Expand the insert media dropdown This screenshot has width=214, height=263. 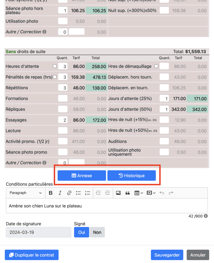[x=151, y=193]
